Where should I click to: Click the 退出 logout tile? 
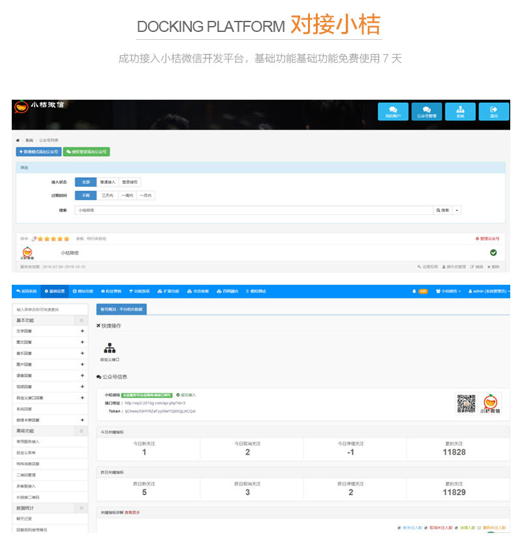pos(494,112)
